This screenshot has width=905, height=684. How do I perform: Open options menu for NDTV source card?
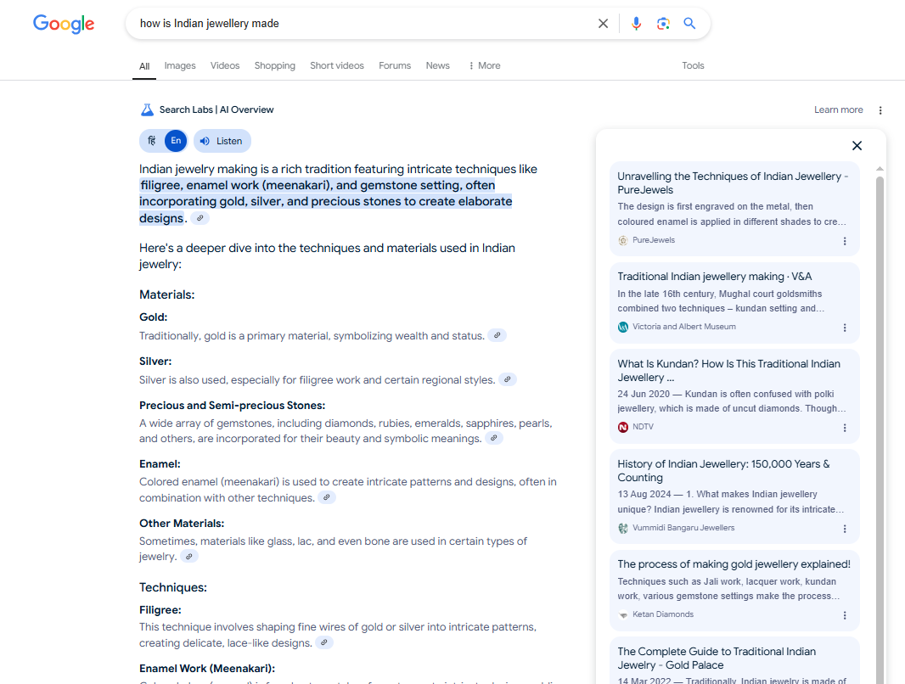point(845,428)
